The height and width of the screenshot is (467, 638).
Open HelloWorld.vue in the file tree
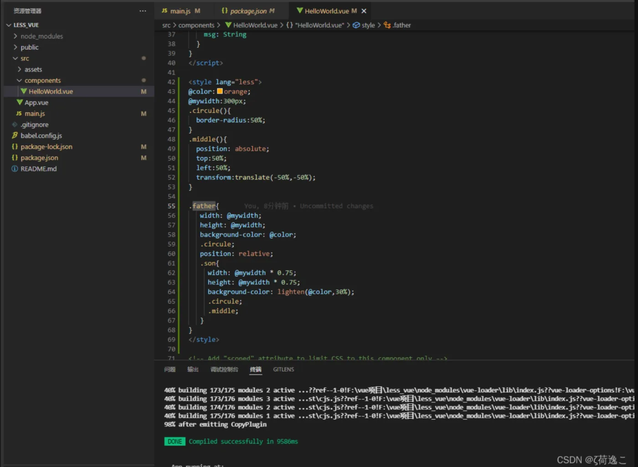coord(51,92)
